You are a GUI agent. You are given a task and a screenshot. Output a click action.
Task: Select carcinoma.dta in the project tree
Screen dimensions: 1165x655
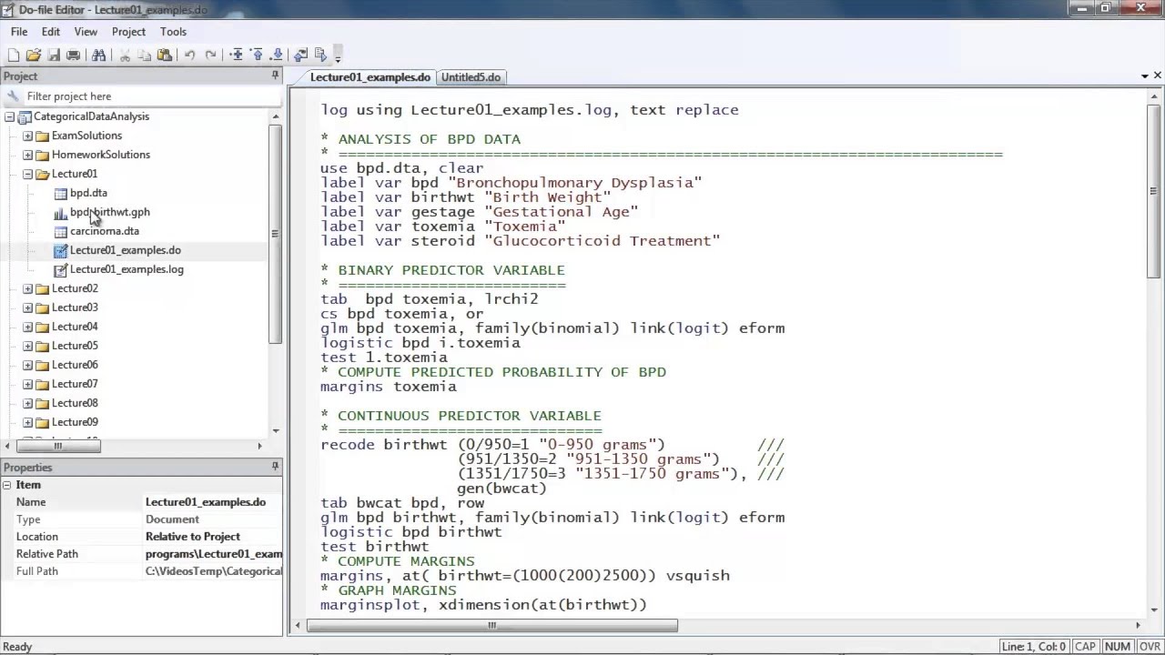click(105, 231)
